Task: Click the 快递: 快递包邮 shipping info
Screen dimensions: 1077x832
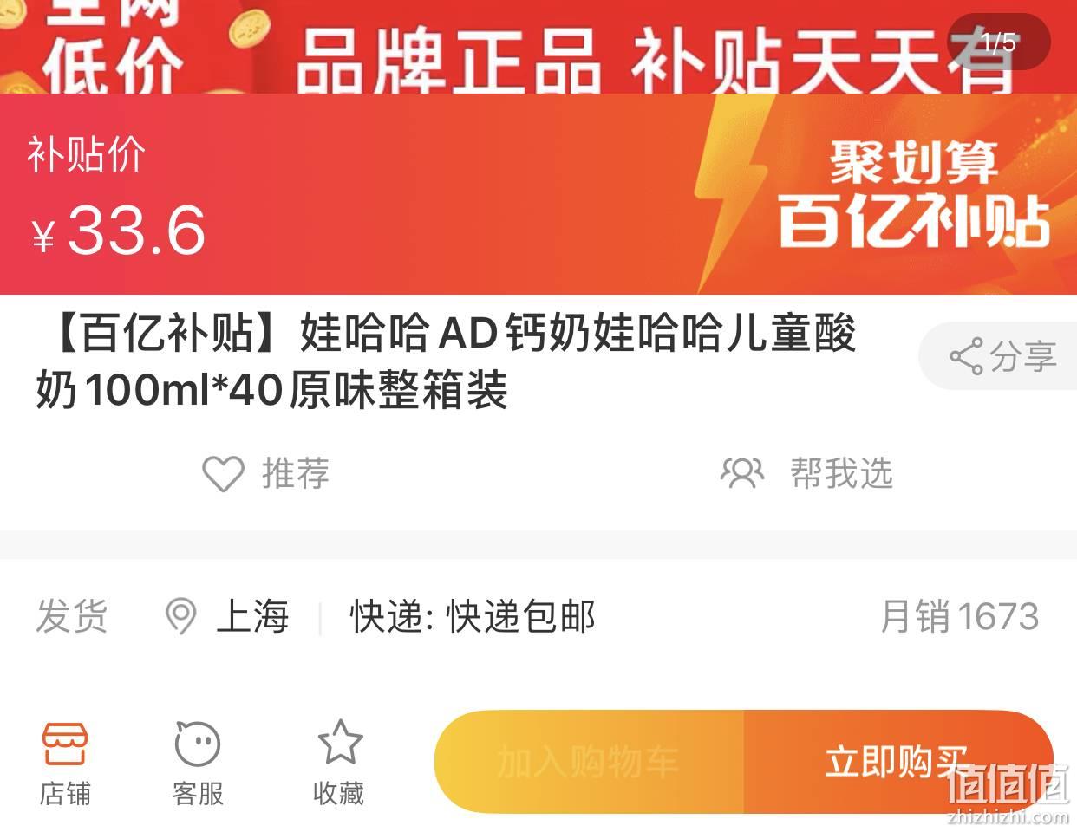Action: (473, 617)
